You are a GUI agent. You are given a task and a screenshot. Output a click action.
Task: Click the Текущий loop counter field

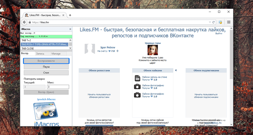click(35, 87)
